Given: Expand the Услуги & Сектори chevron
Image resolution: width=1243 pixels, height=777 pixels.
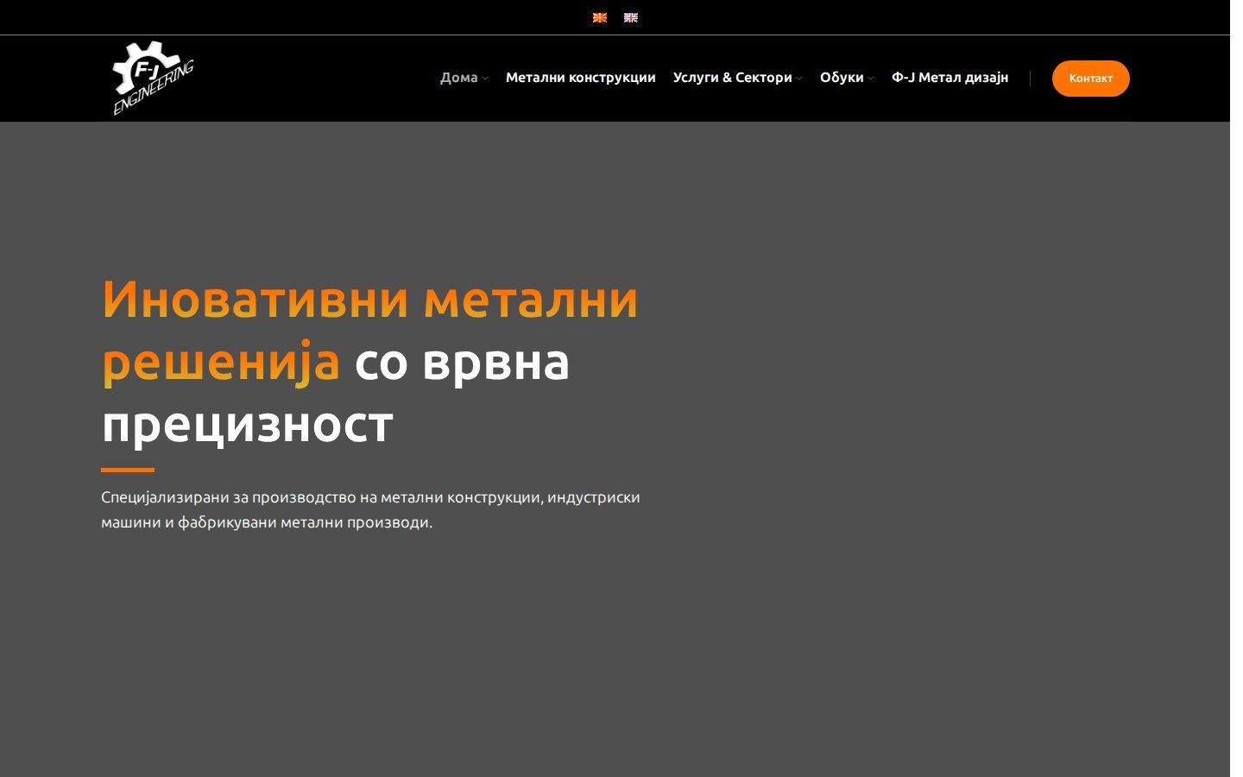Looking at the screenshot, I should click(799, 79).
